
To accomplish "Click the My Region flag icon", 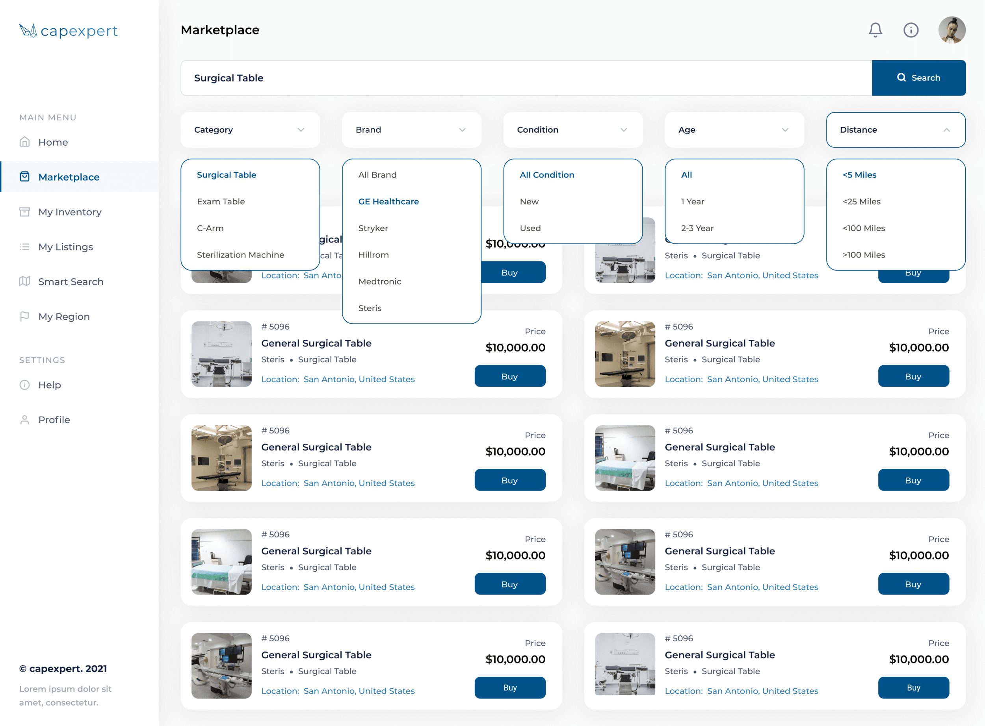I will click(24, 317).
